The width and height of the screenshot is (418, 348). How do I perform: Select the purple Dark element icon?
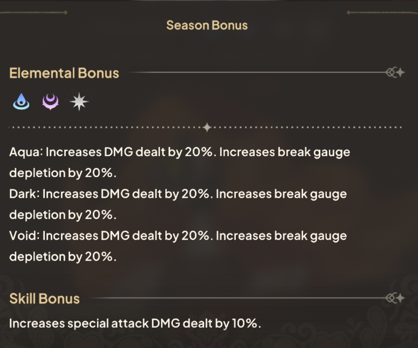pyautogui.click(x=50, y=102)
